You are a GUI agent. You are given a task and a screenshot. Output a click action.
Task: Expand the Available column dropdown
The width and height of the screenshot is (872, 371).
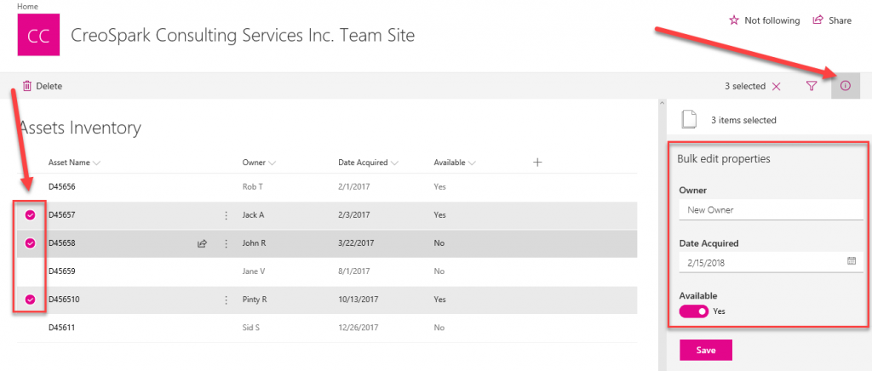point(472,163)
